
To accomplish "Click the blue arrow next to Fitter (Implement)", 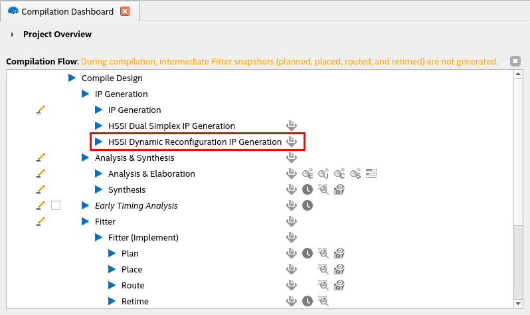I will (98, 237).
